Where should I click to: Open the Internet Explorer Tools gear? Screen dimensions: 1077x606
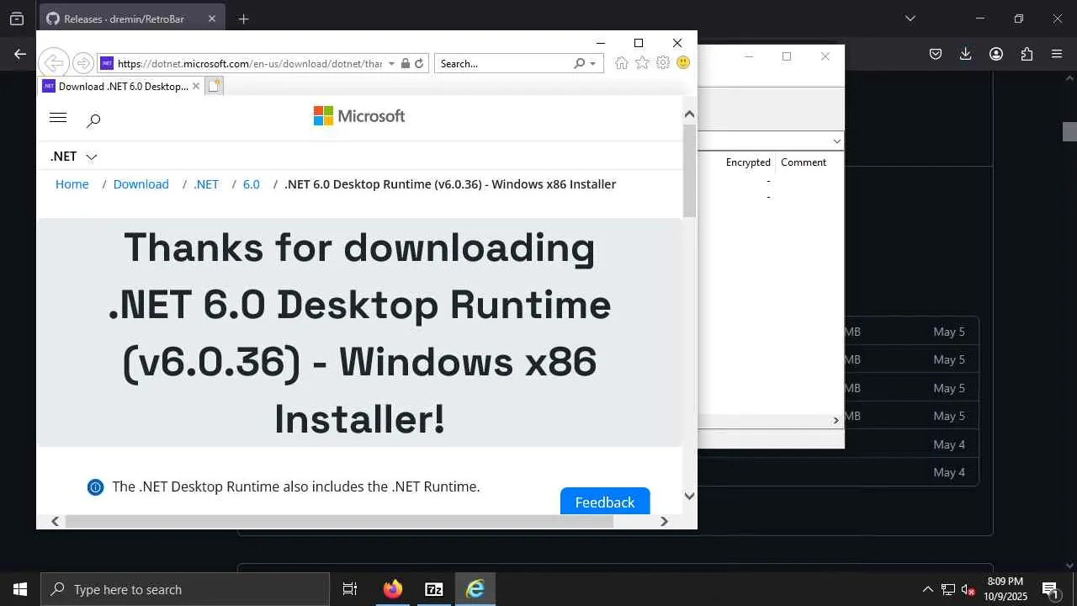pyautogui.click(x=663, y=63)
